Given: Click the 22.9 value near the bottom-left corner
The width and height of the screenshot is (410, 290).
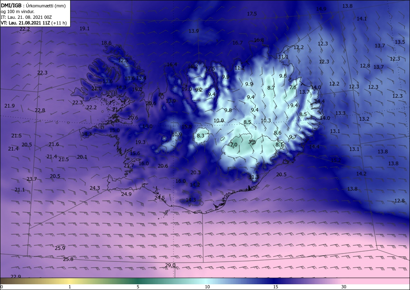Looking at the screenshot, I should point(16,277).
